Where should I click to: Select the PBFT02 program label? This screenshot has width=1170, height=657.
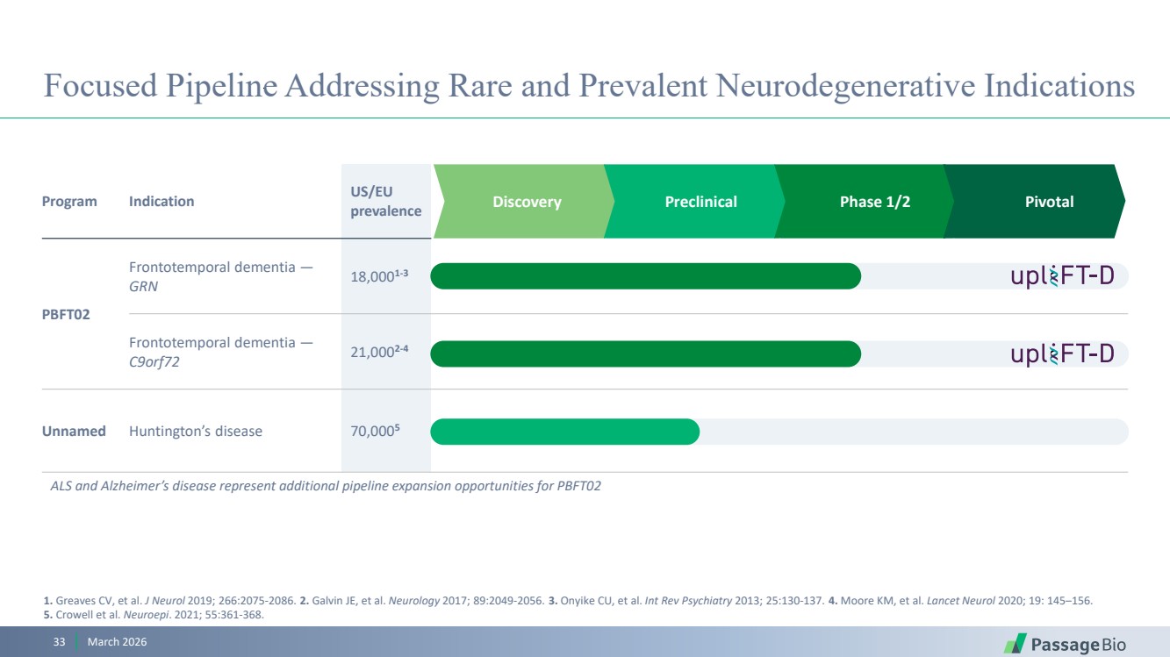point(67,313)
